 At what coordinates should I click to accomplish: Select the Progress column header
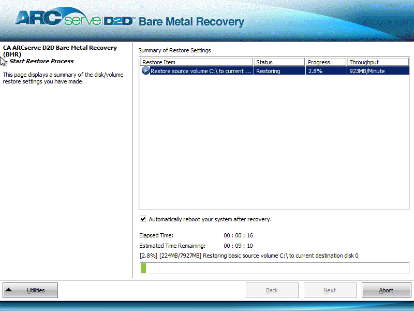pos(326,62)
